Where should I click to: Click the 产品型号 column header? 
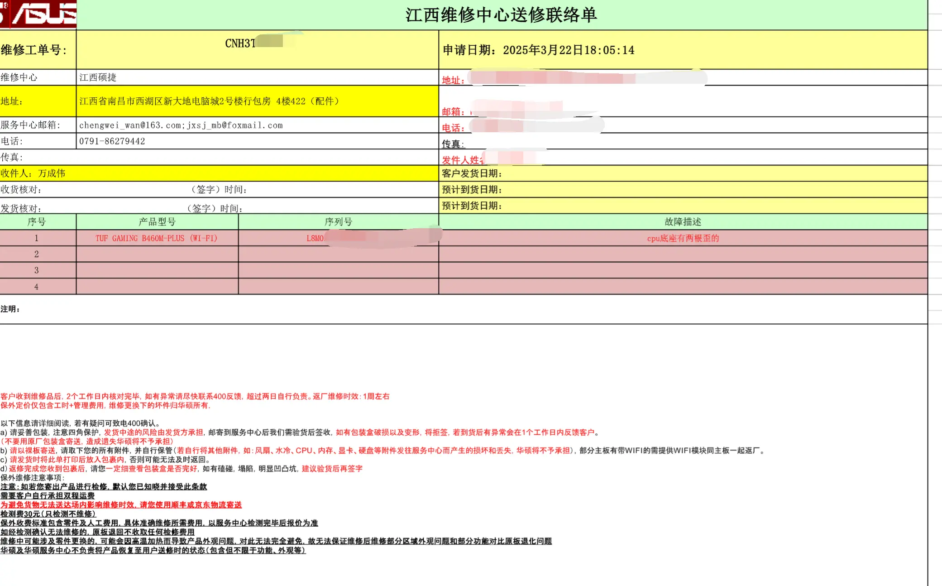158,222
